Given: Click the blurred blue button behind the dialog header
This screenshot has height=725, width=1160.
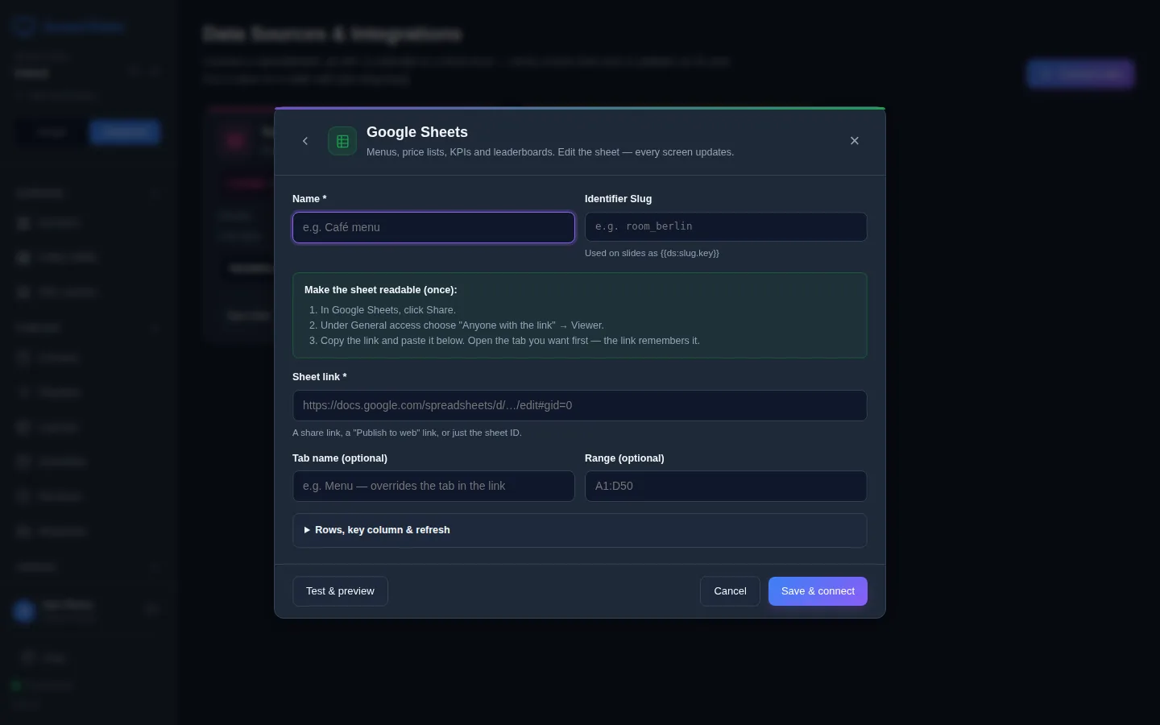Looking at the screenshot, I should point(1080,73).
